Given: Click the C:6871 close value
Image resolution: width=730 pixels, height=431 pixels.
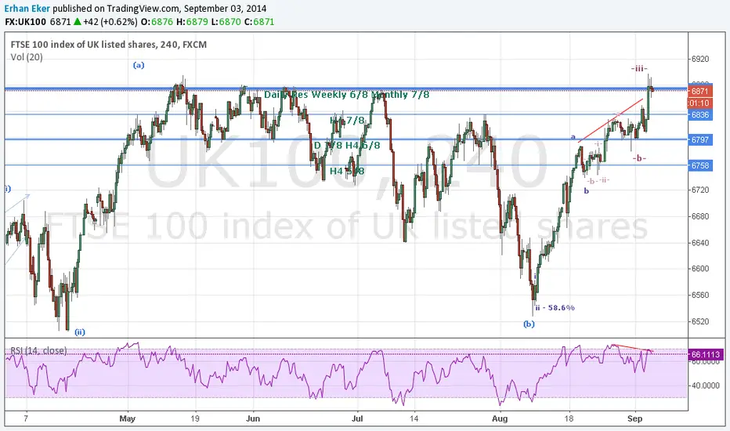Looking at the screenshot, I should coord(259,22).
